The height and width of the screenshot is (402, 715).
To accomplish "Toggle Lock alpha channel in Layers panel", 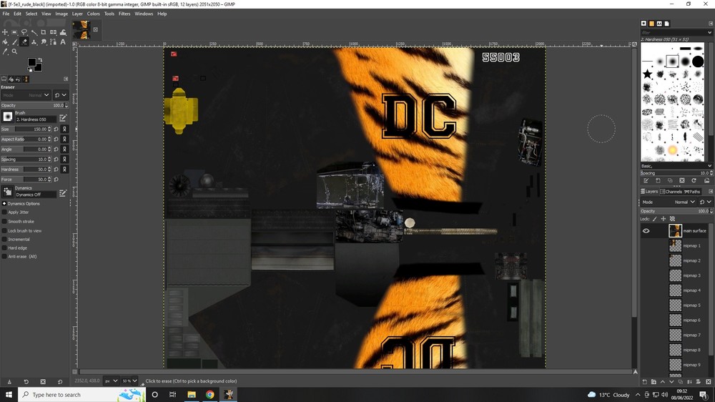I will point(672,219).
